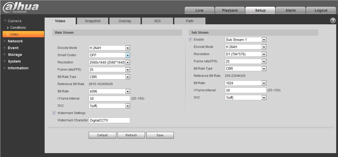
Task: Switch to the Snapshot tab
Action: (93, 21)
